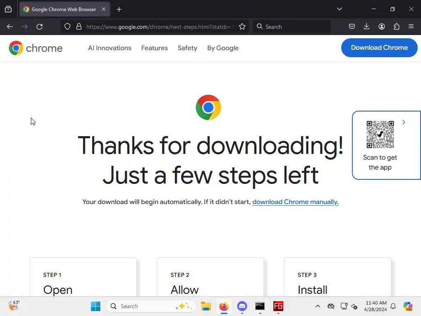Click download Chrome manually link
Viewport: 421px width, 316px height.
click(295, 202)
